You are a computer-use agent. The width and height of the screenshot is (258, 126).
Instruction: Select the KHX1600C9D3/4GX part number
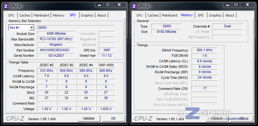(x=56, y=50)
